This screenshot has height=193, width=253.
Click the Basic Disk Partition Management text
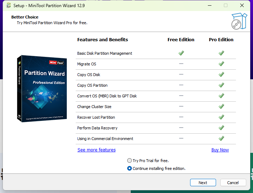(104, 53)
